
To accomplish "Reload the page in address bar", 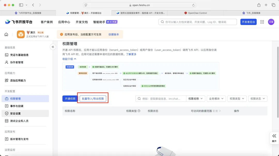I will 193,5.
